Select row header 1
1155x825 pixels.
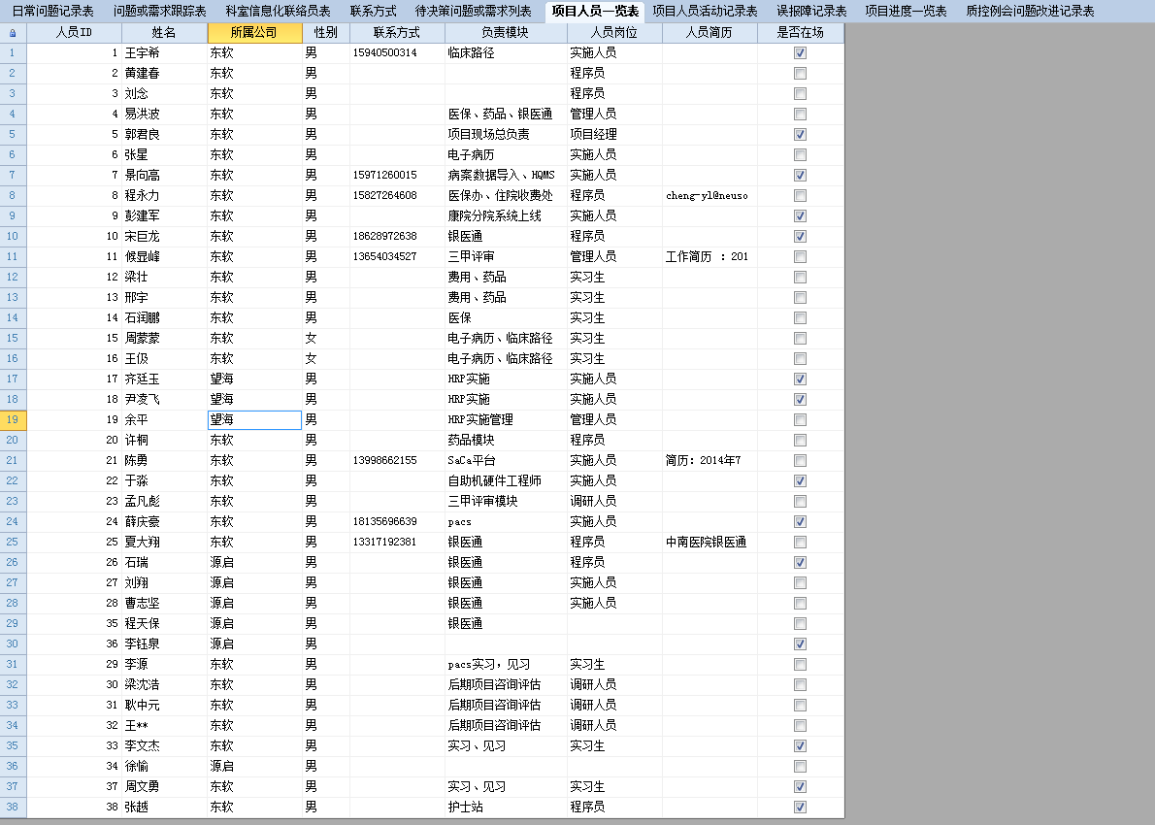(x=14, y=53)
